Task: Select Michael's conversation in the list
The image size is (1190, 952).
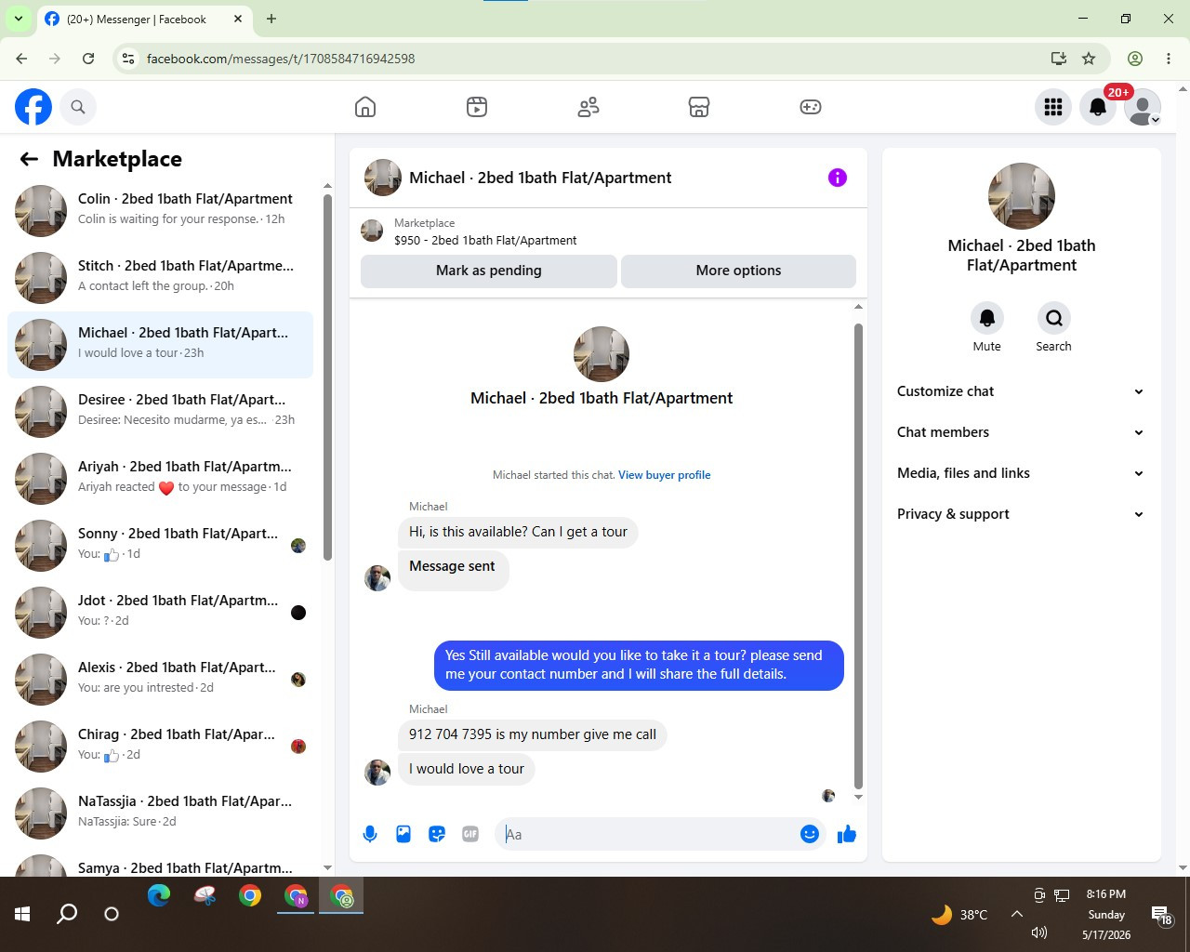Action: click(160, 345)
